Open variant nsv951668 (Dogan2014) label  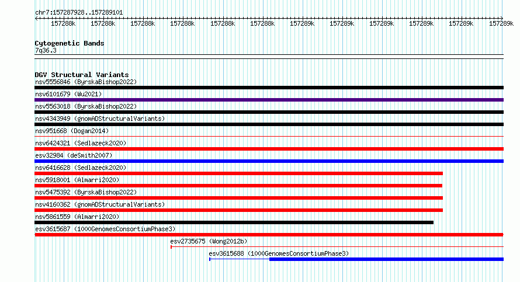click(x=72, y=131)
